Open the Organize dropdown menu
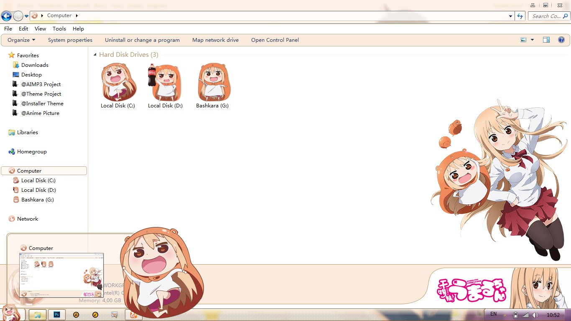 click(20, 40)
